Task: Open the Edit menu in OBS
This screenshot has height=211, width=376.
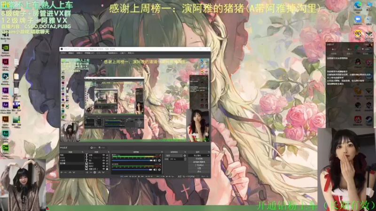Action: coord(71,53)
